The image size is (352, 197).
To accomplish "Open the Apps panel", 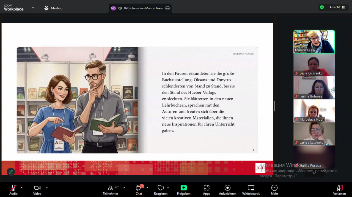I will coord(207,190).
